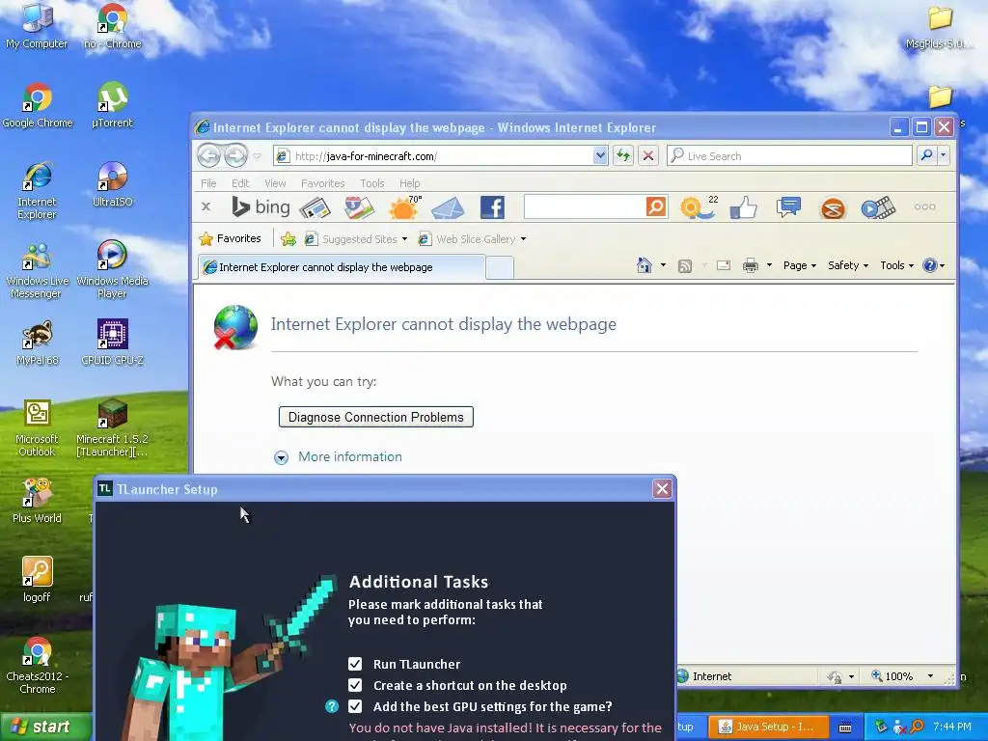The image size is (988, 741).
Task: Open the MsgPlus-5.0 folder on desktop
Action: point(939,26)
